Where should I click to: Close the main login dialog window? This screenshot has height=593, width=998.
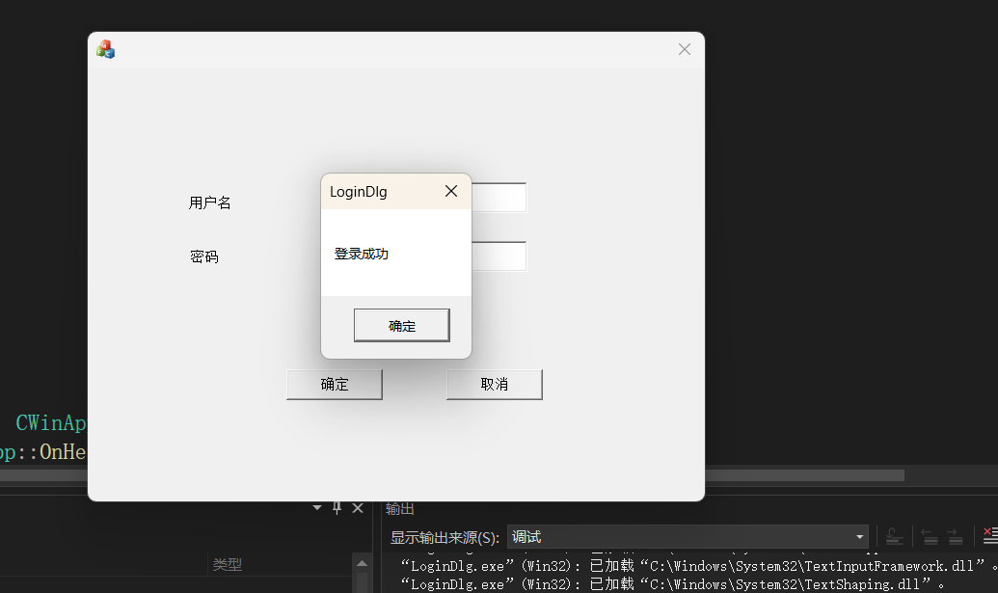point(685,49)
